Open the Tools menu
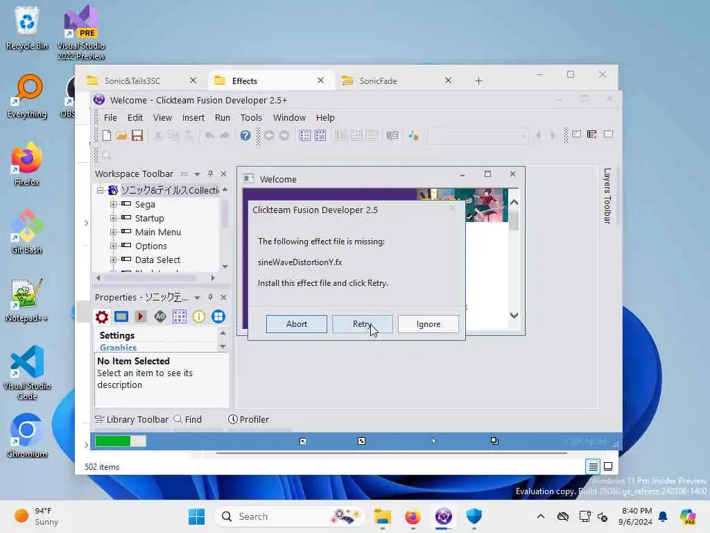Image resolution: width=710 pixels, height=533 pixels. tap(251, 117)
